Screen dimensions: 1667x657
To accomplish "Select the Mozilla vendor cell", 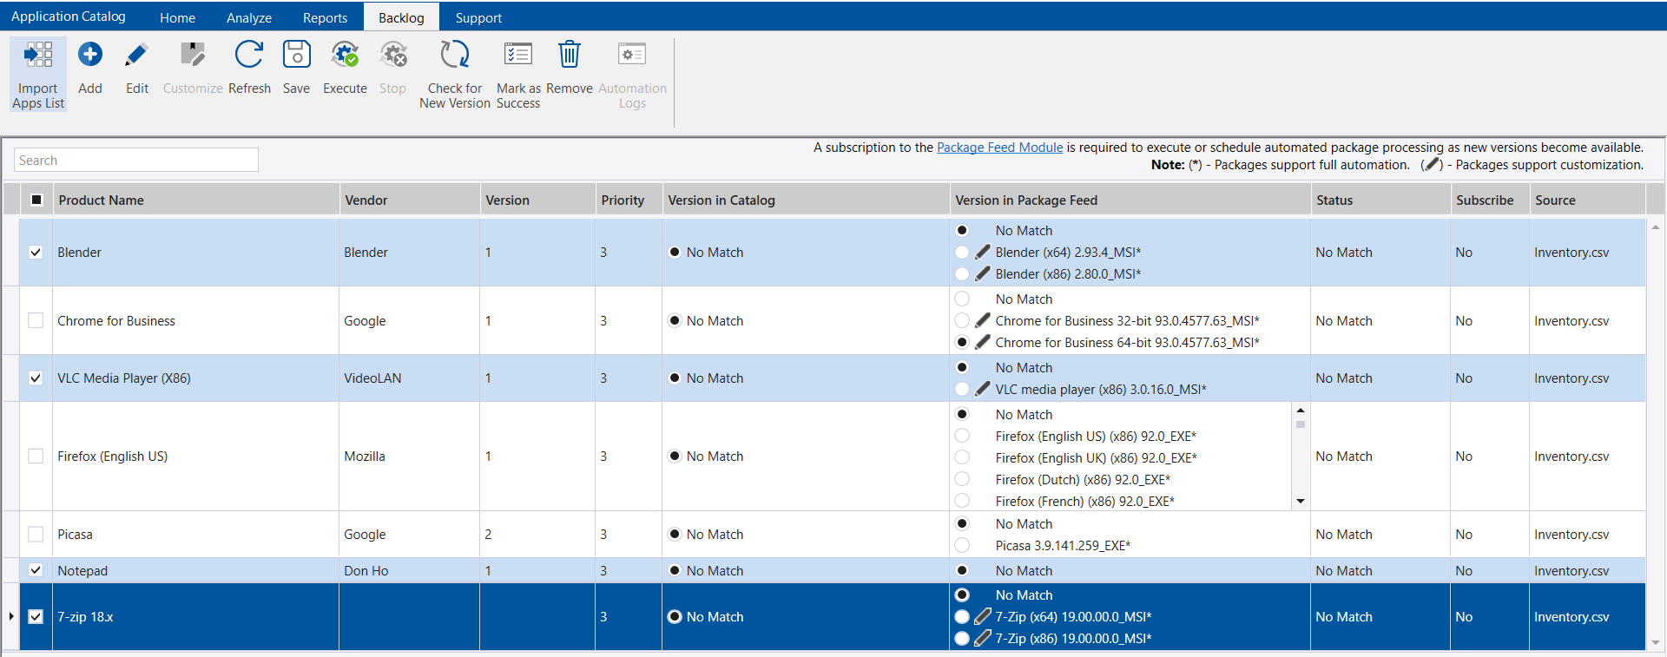I will (x=410, y=456).
